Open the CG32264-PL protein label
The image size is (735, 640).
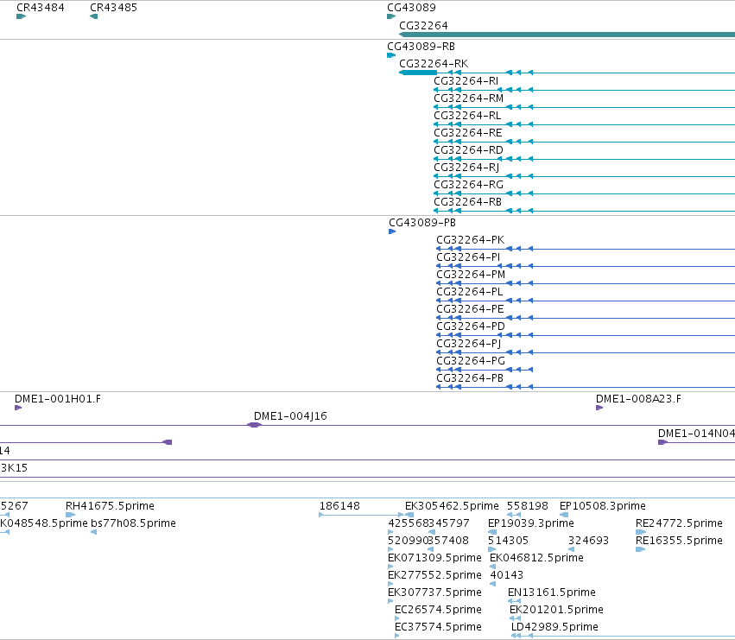[x=469, y=292]
